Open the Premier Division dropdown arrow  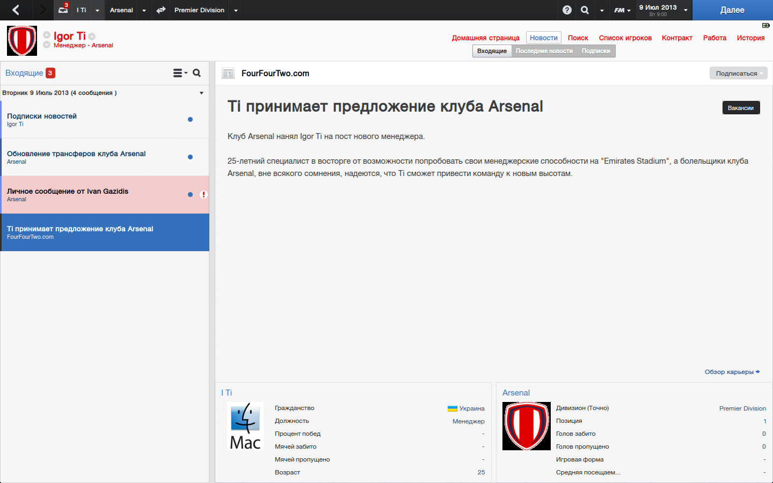point(236,10)
